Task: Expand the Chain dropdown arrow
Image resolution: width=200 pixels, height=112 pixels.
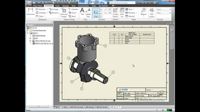Action: [x=45, y=16]
